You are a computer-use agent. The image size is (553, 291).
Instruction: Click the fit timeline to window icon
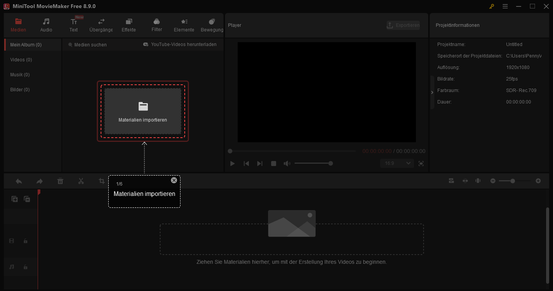pyautogui.click(x=478, y=181)
